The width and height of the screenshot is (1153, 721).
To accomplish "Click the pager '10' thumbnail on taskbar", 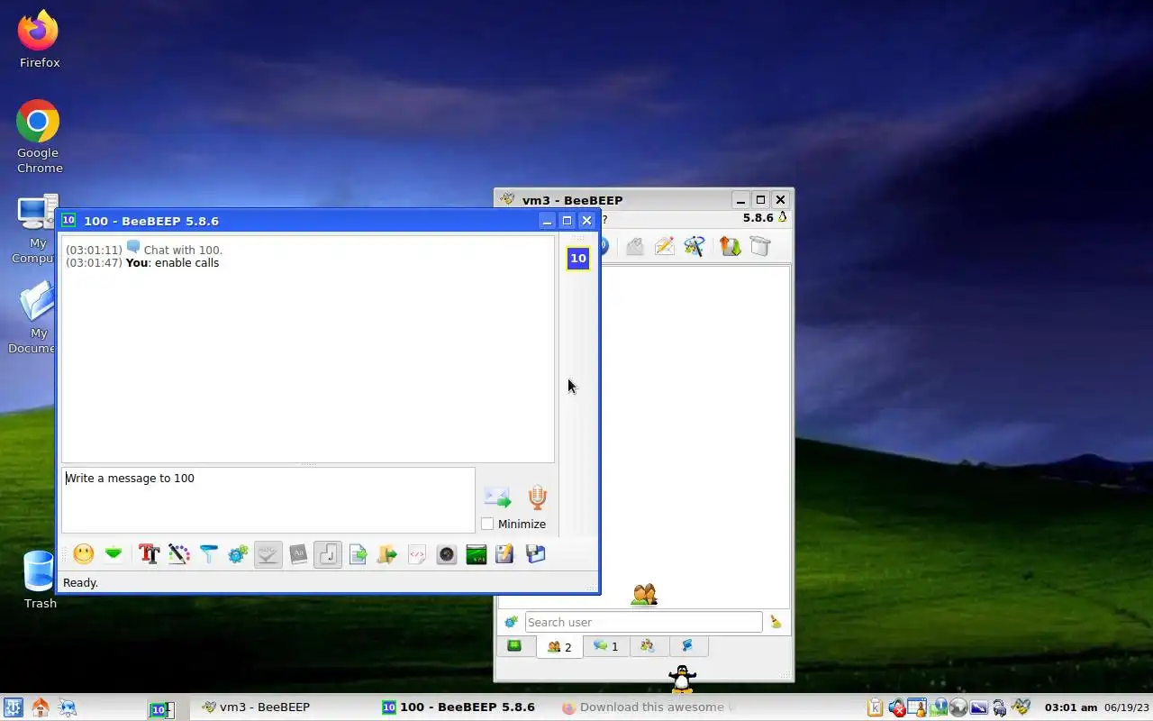I will tap(161, 709).
